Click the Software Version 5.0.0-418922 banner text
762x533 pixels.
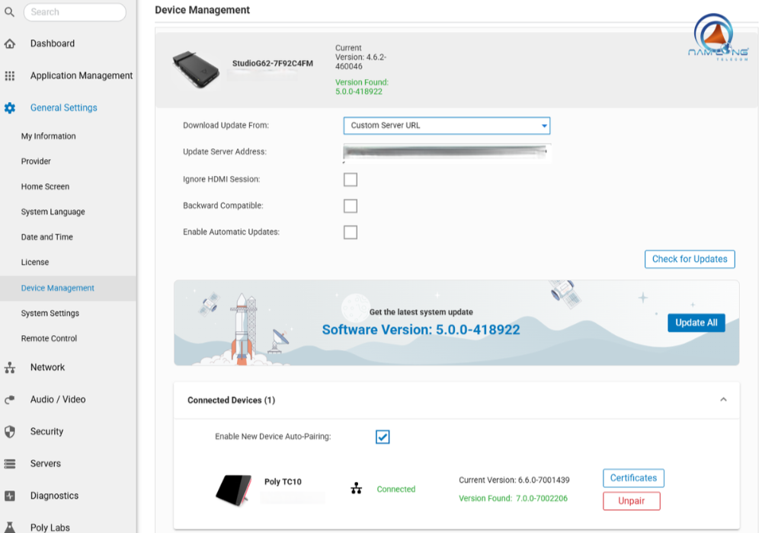421,330
